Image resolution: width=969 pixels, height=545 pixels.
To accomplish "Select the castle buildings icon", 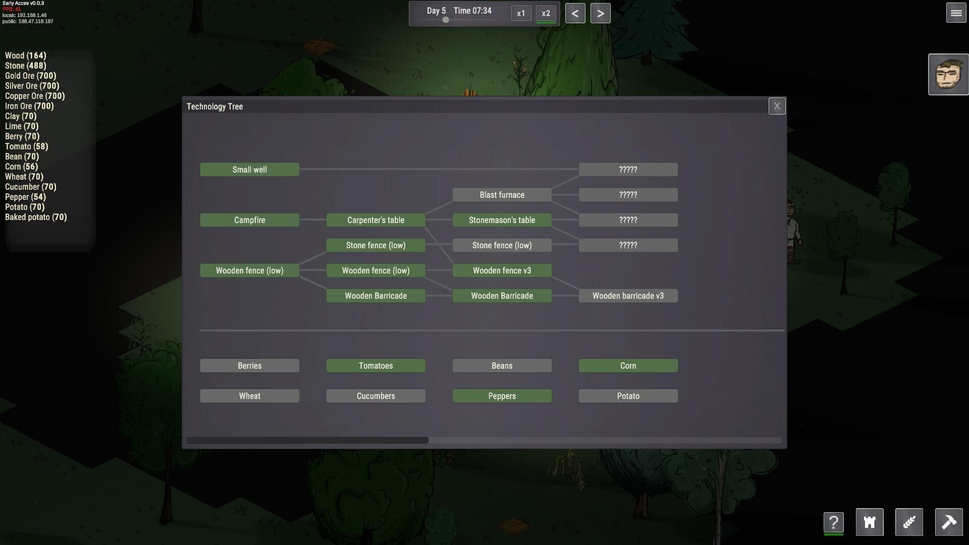I will [869, 522].
